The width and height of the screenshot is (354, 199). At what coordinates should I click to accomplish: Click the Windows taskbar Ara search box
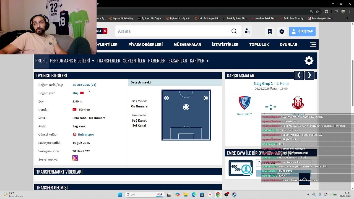click(144, 195)
